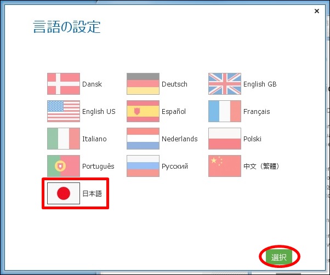Image resolution: width=330 pixels, height=275 pixels.
Task: Pick the United States flag icon
Action: click(x=64, y=111)
